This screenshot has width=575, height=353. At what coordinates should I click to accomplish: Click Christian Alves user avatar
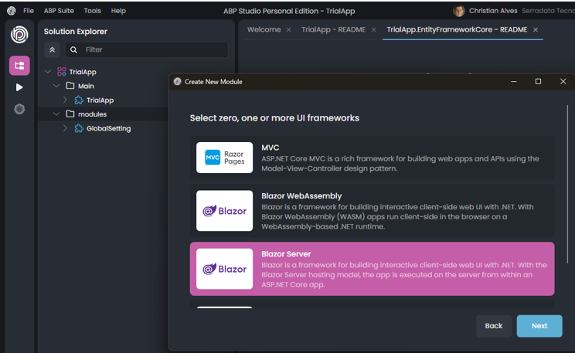pos(459,11)
